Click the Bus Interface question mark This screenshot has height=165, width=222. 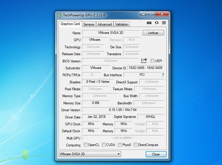(x=163, y=75)
